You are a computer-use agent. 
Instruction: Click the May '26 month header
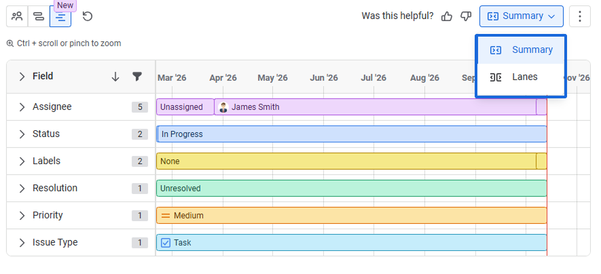click(x=272, y=78)
